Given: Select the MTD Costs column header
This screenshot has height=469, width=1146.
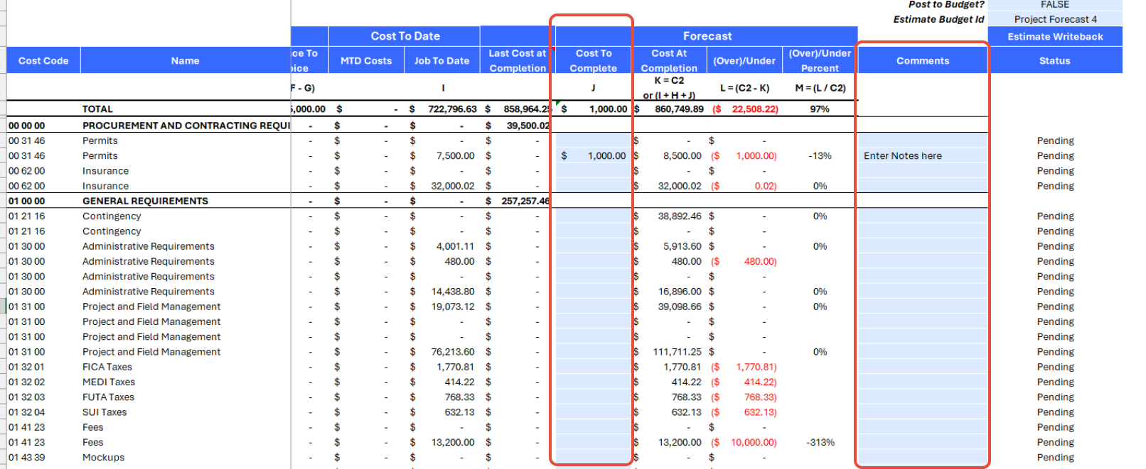Looking at the screenshot, I should [x=365, y=61].
